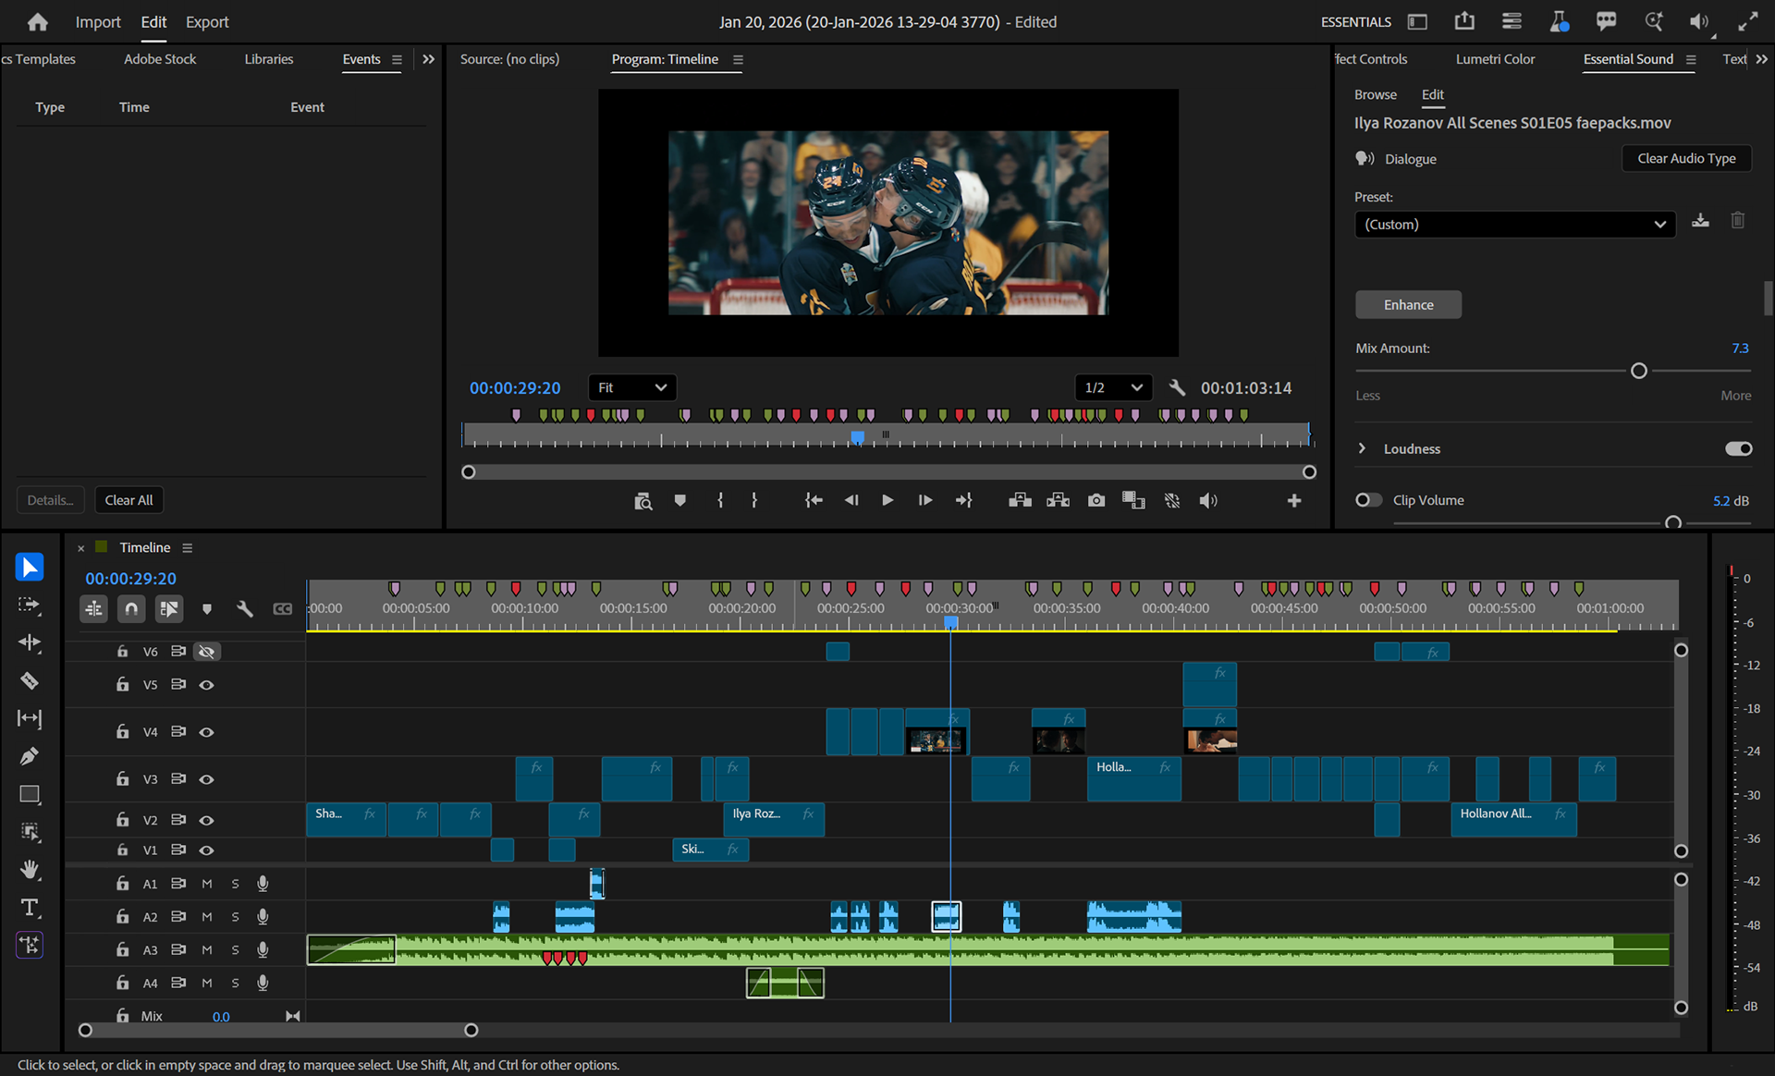Open the Fit zoom level dropdown

(x=632, y=387)
